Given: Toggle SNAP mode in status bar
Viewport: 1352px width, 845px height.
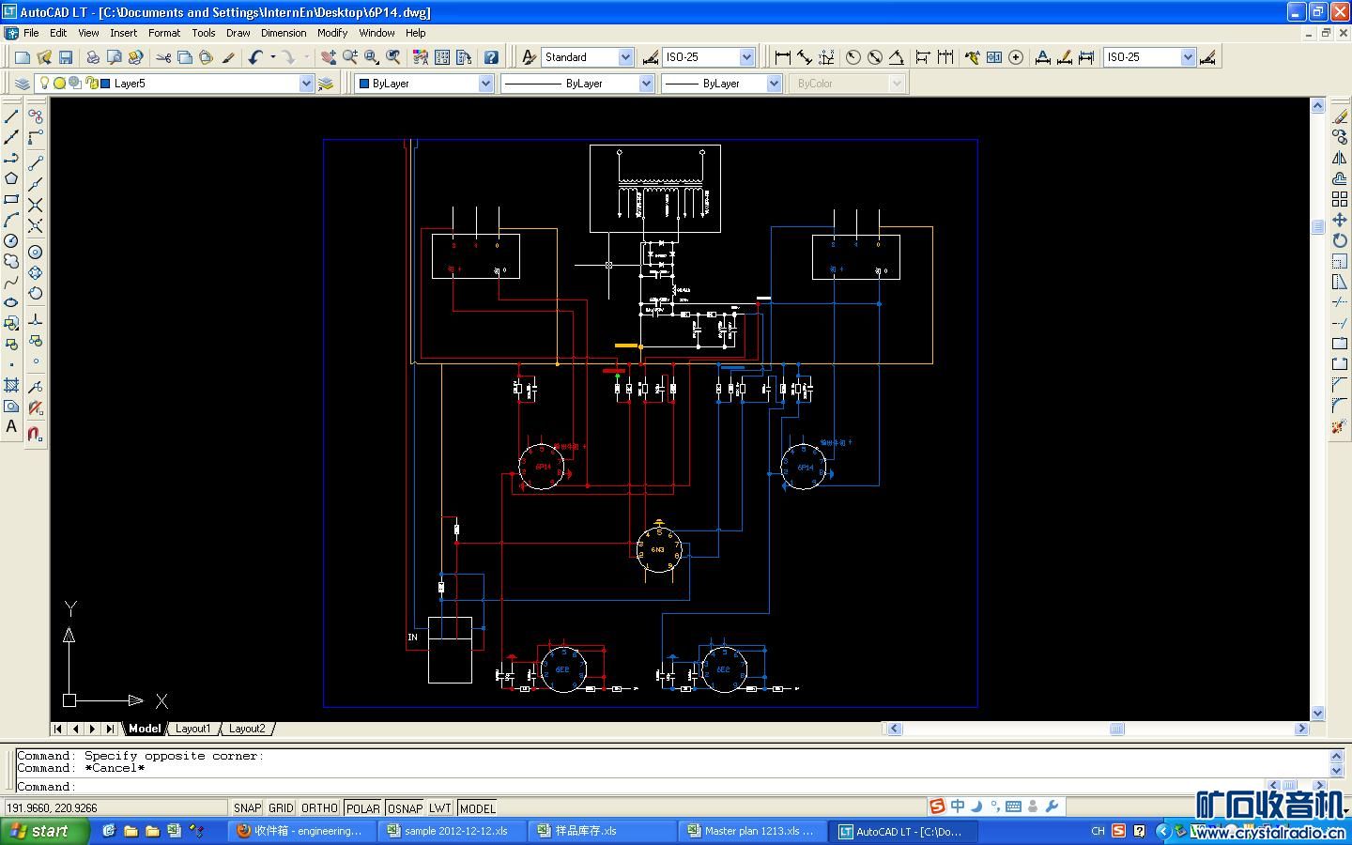Looking at the screenshot, I should (248, 807).
